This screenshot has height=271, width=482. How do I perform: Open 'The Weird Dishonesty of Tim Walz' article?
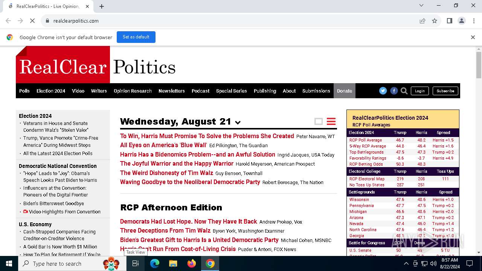coord(166,173)
